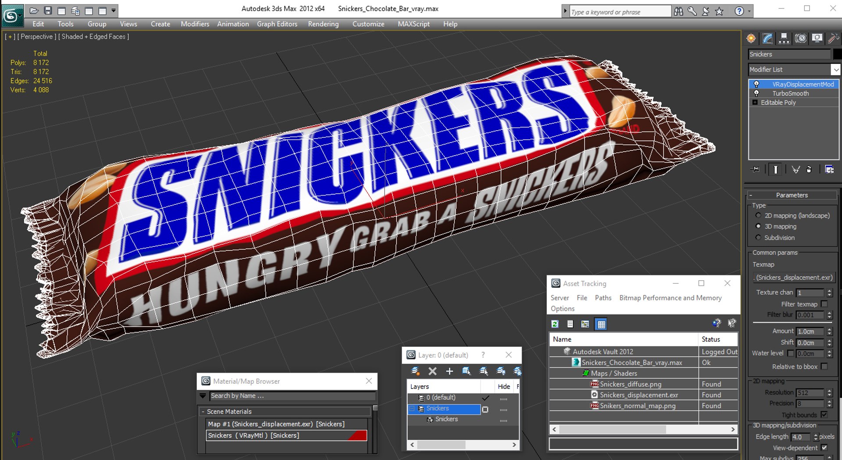Open the Graph Editors menu
The image size is (842, 460).
point(277,24)
